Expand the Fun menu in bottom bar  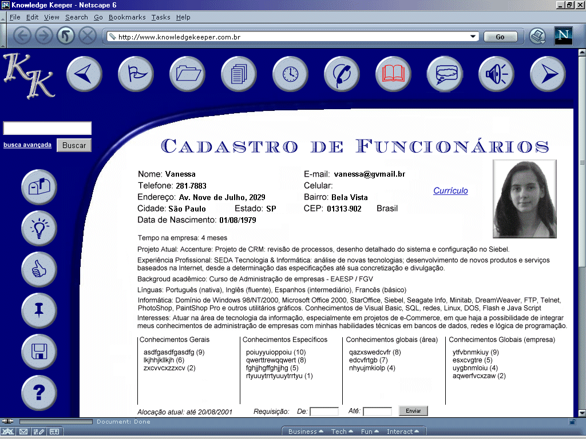(x=370, y=432)
